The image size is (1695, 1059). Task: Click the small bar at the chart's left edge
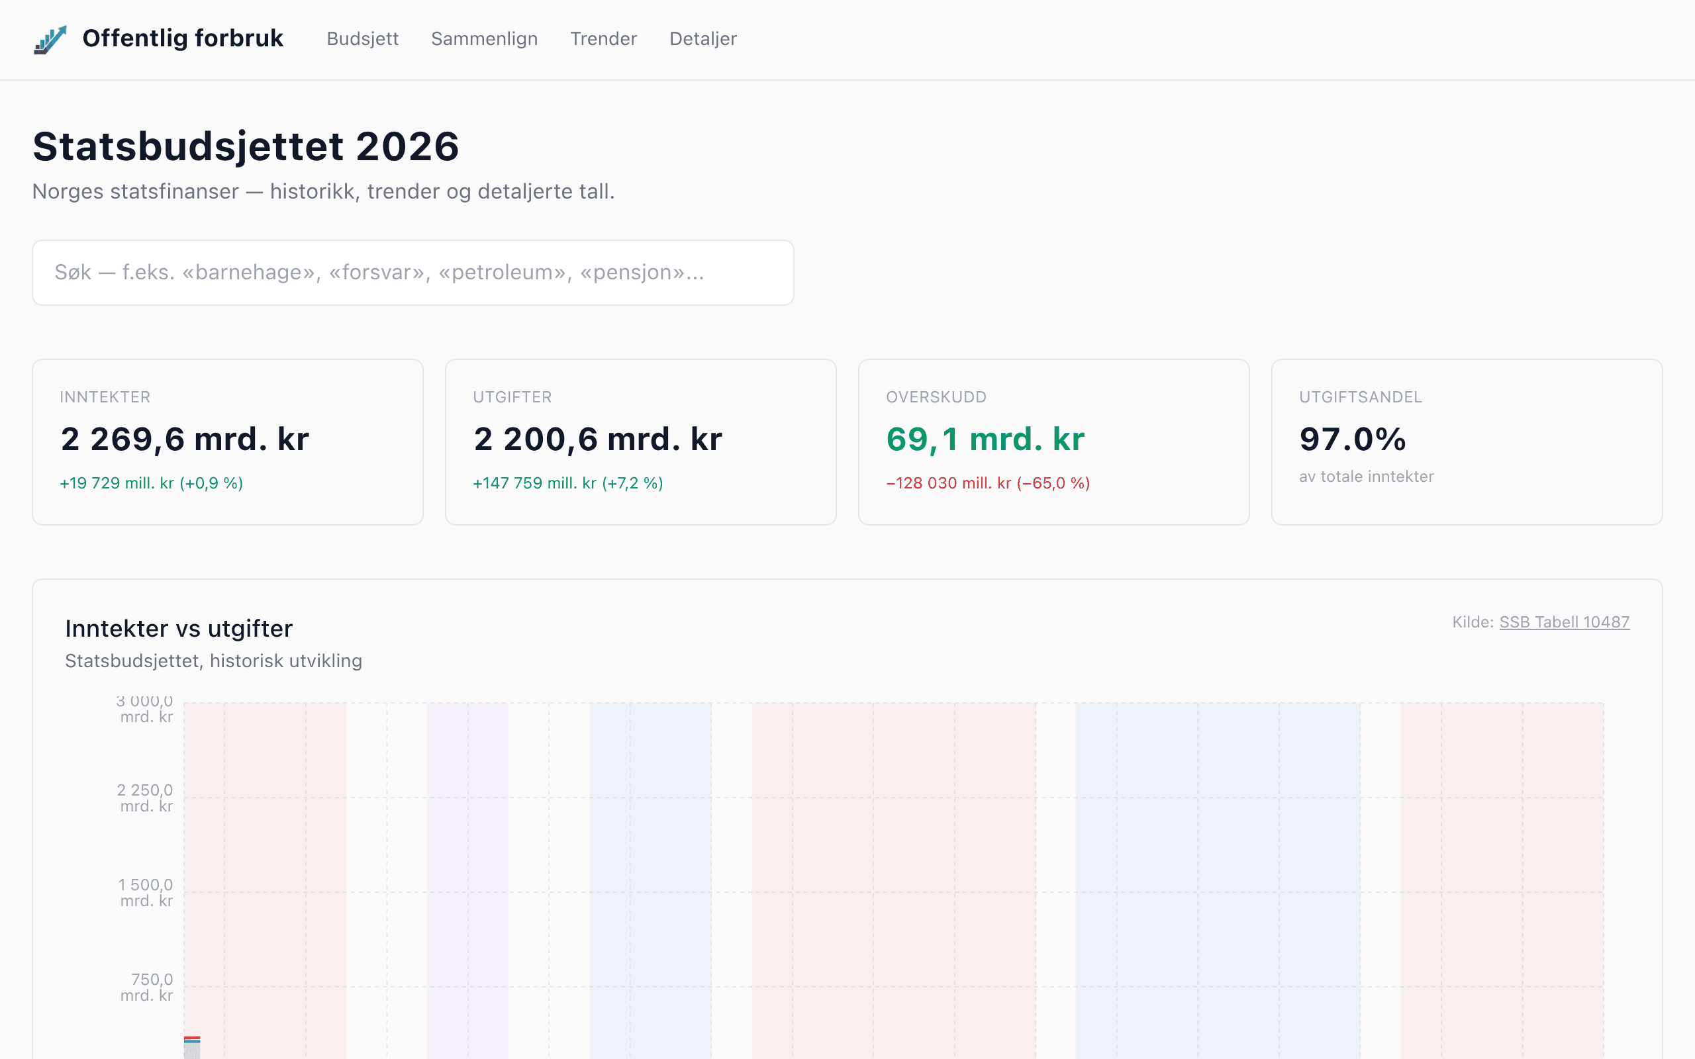click(192, 1047)
